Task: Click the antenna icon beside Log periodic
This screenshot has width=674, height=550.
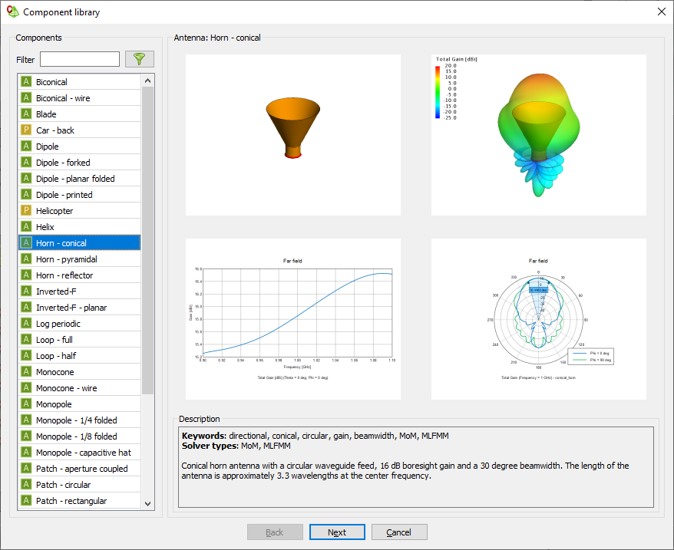Action: click(x=26, y=324)
